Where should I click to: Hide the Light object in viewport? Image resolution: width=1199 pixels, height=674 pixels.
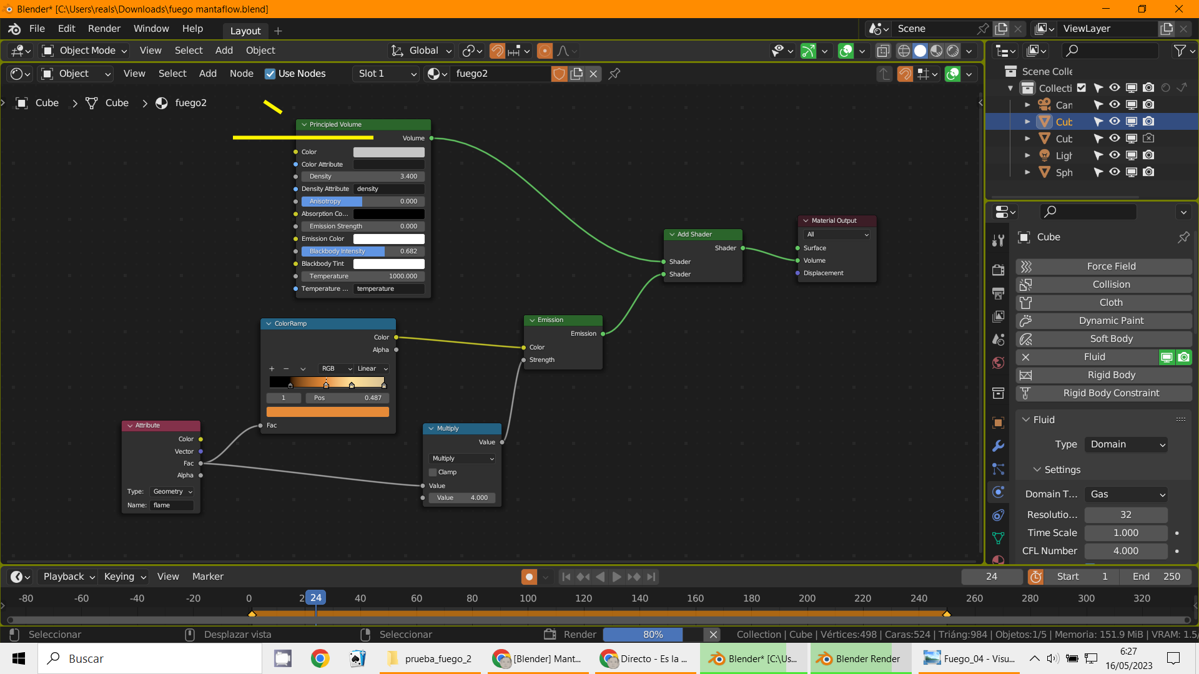[1115, 155]
